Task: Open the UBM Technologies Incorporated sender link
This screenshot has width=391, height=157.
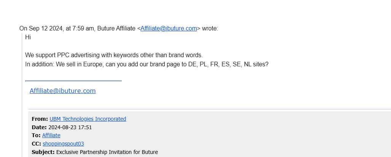Action: (88, 119)
